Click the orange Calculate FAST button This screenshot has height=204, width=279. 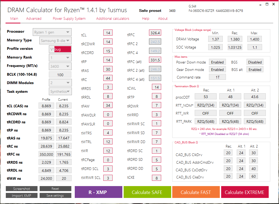click(x=196, y=192)
